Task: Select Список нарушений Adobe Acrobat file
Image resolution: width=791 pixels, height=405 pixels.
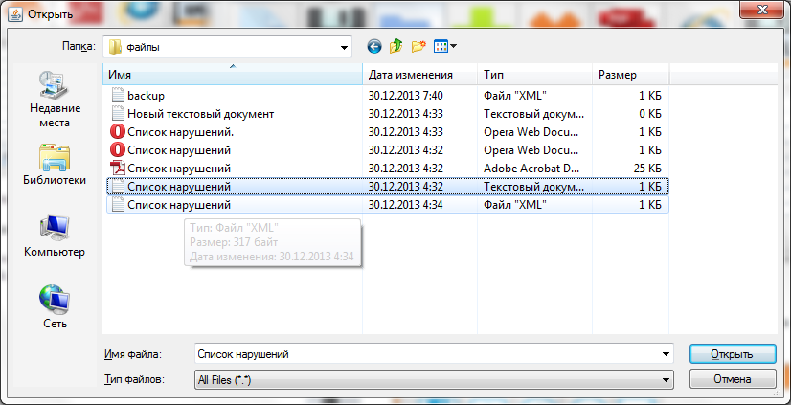Action: [x=388, y=169]
